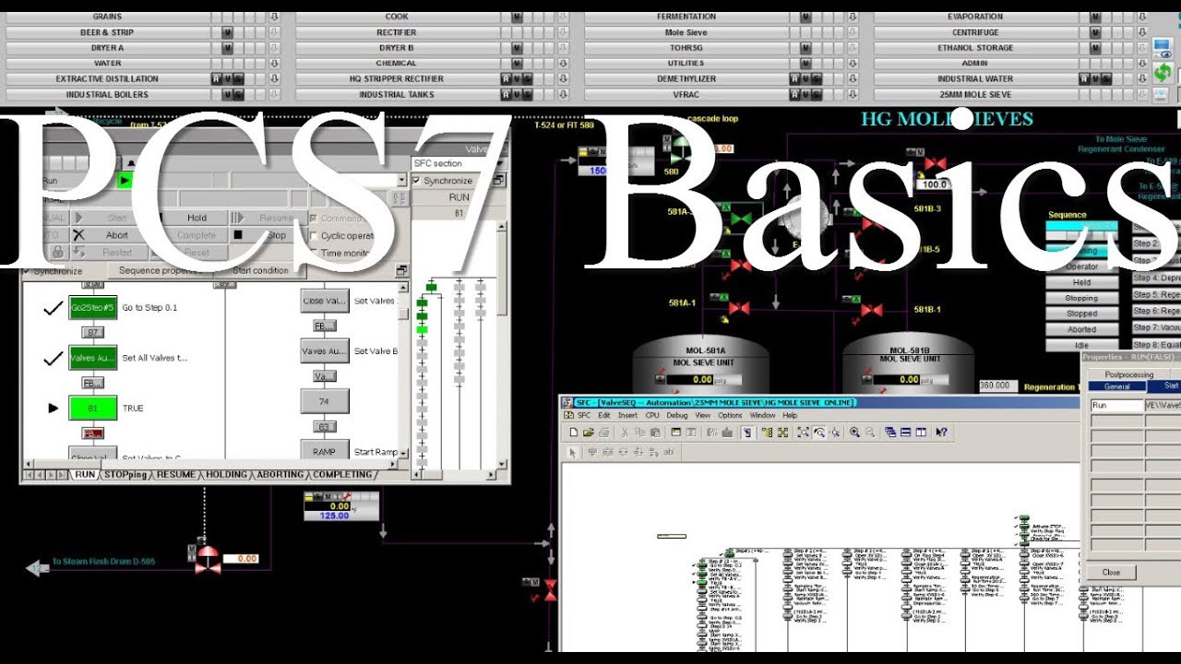The width and height of the screenshot is (1181, 664).
Task: Toggle Test mode icon in SFC toolbar
Action: [x=747, y=432]
